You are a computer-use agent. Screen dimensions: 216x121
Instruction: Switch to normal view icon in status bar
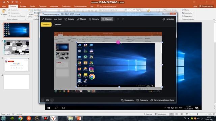(171, 114)
